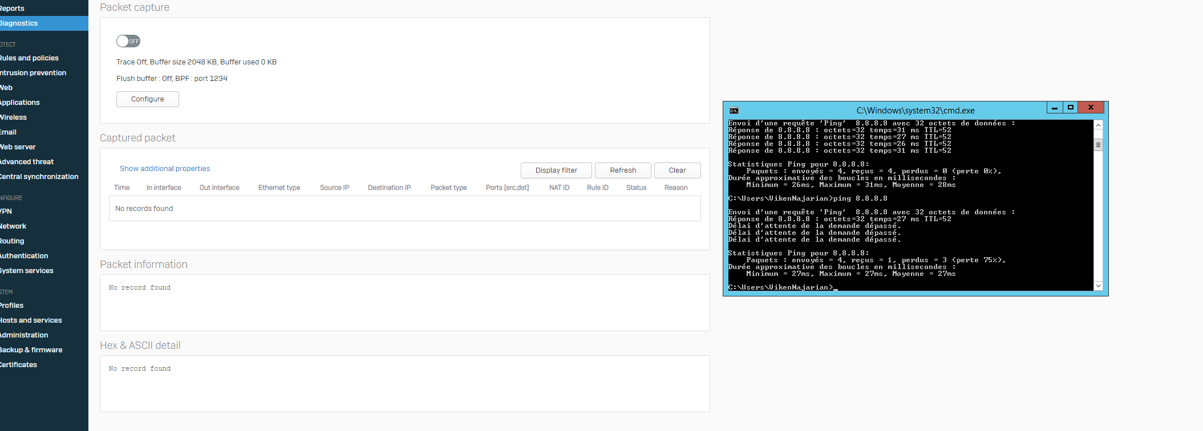
Task: Click the Configure button
Action: [x=148, y=99]
